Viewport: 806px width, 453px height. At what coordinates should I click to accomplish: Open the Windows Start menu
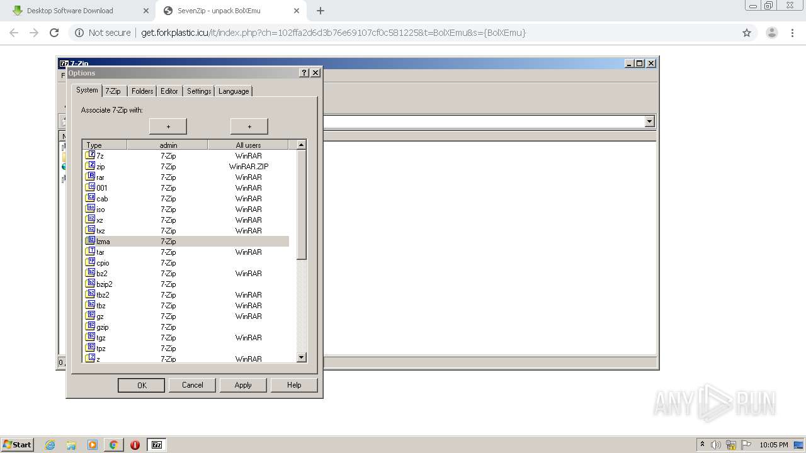point(18,445)
